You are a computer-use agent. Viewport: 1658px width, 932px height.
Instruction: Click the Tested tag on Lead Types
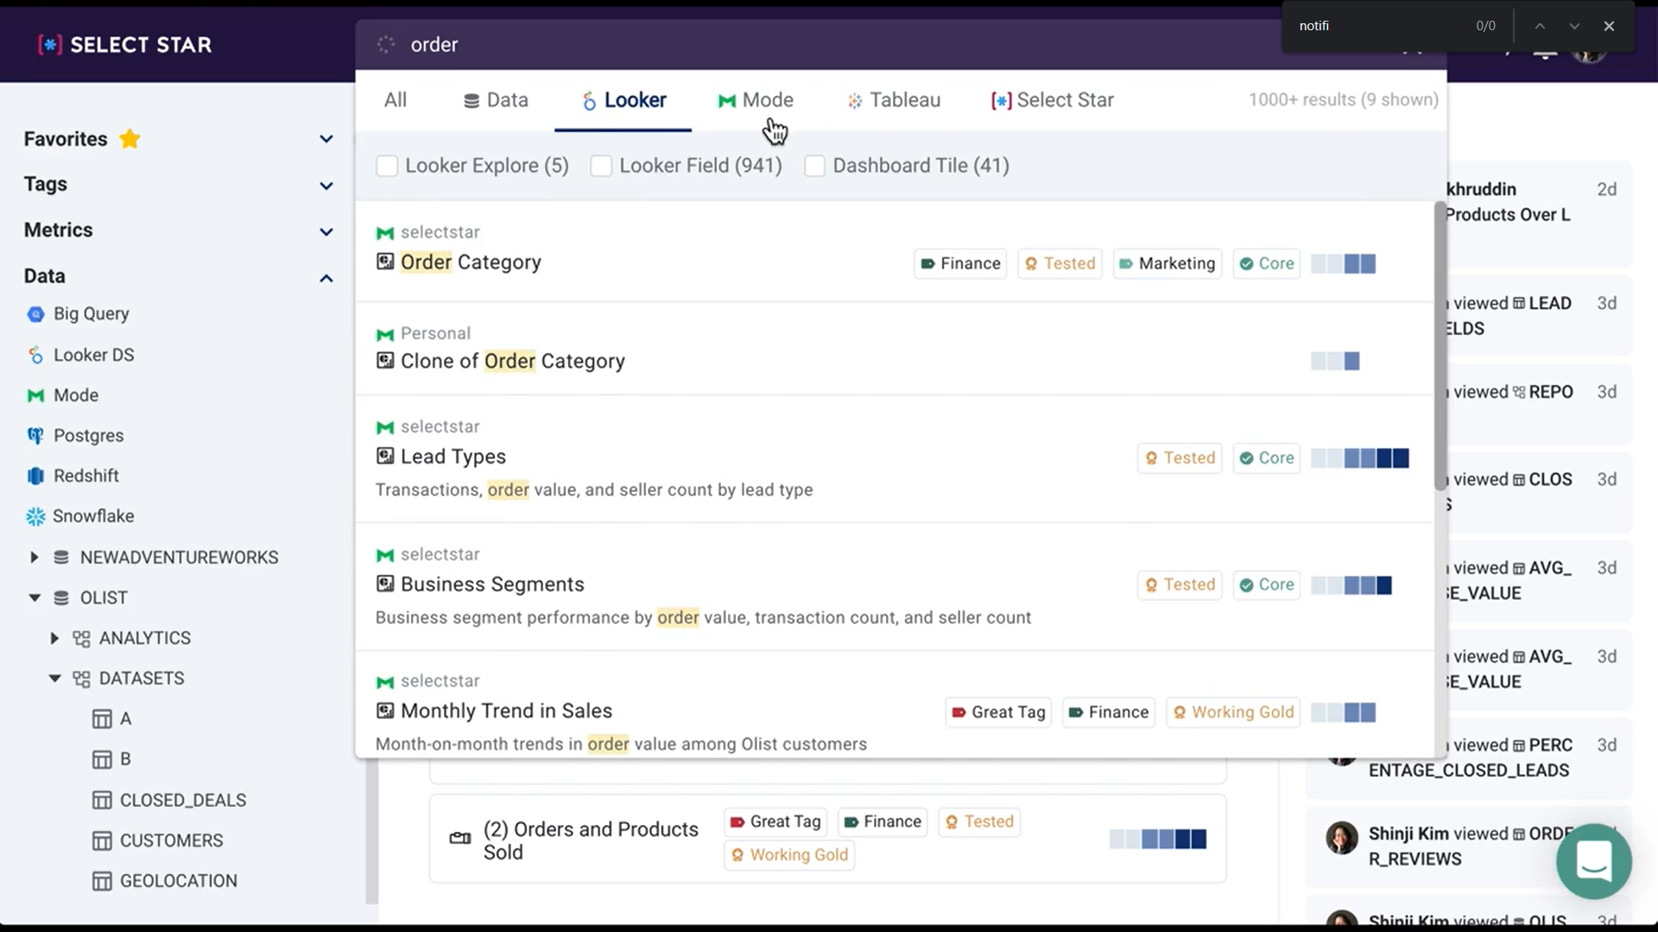click(1180, 457)
